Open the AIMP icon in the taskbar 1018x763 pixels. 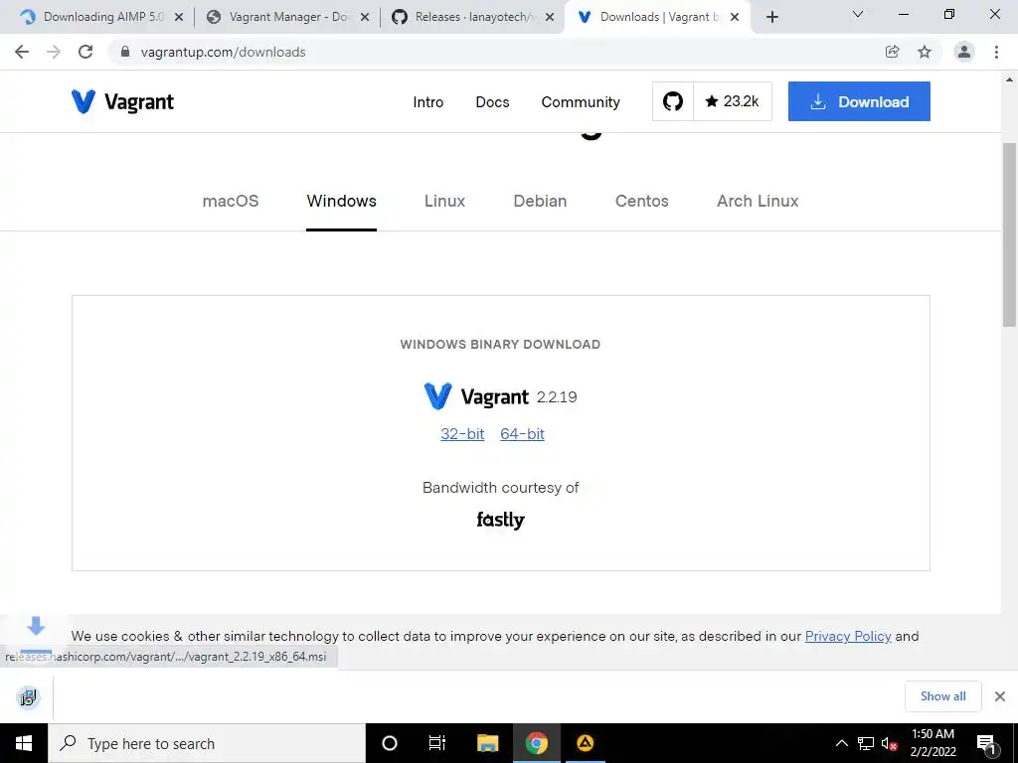585,743
